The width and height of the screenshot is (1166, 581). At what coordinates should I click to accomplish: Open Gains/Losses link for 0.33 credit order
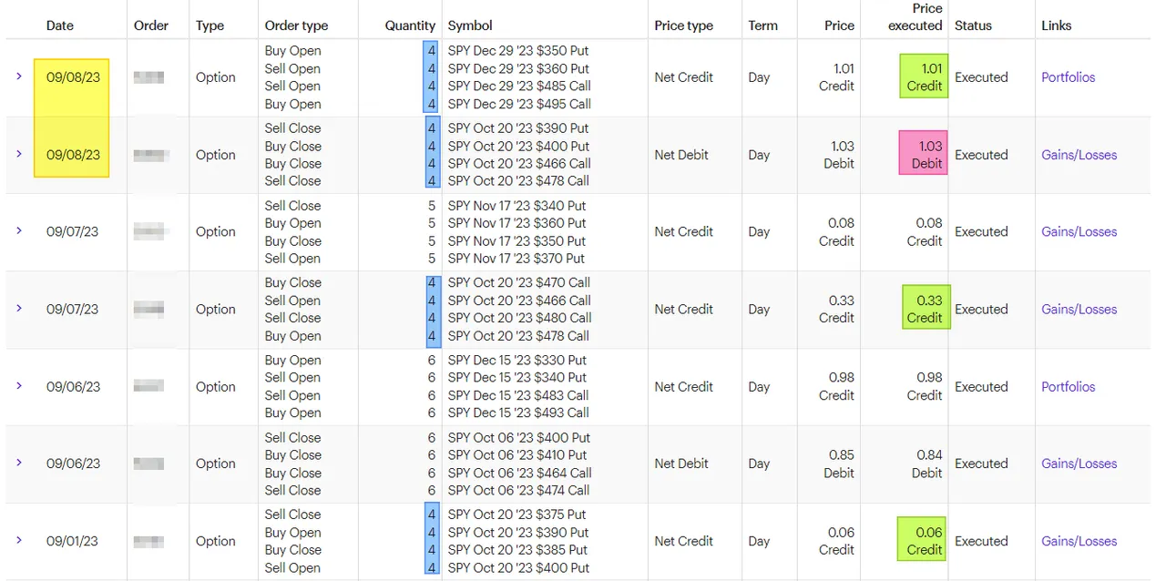[x=1079, y=309]
